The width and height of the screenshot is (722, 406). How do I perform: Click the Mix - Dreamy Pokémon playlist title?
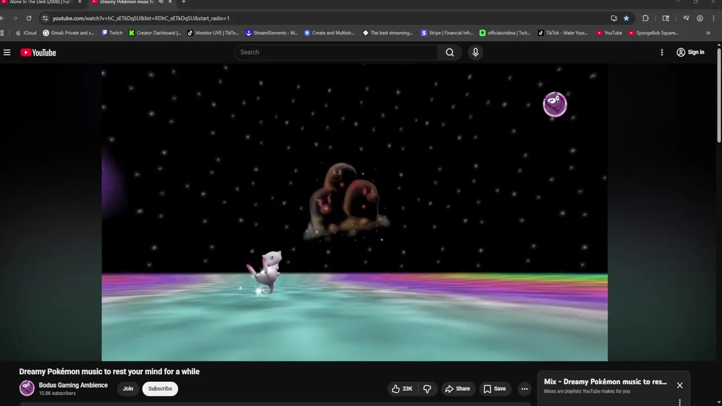(x=605, y=382)
